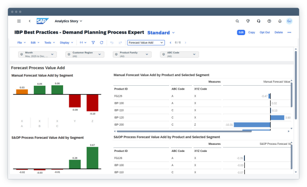Select FG126 row in S&OP table

pos(202,158)
